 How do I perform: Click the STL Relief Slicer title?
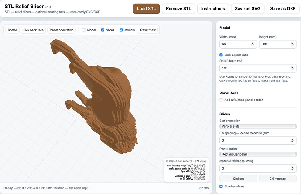pyautogui.click(x=24, y=7)
